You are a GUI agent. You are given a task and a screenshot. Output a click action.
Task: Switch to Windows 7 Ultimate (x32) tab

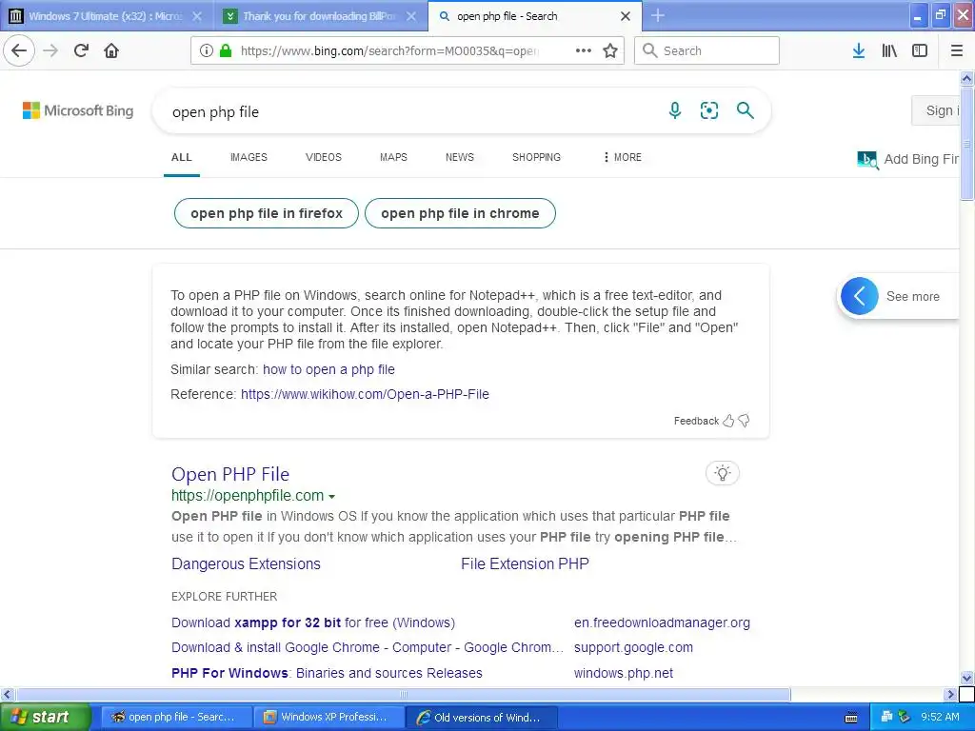(x=107, y=16)
